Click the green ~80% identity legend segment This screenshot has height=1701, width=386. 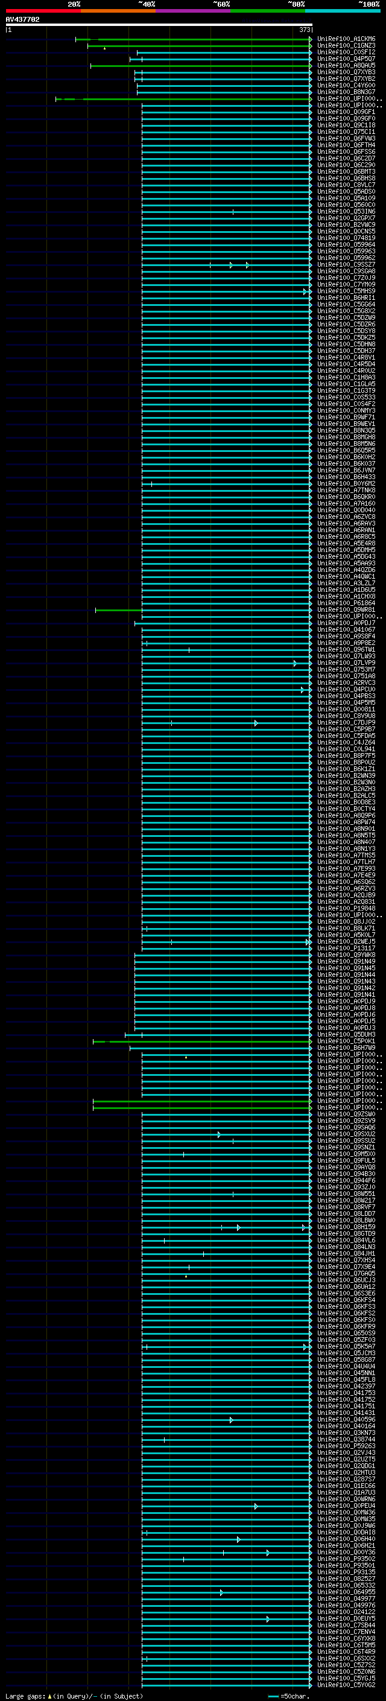tap(268, 11)
